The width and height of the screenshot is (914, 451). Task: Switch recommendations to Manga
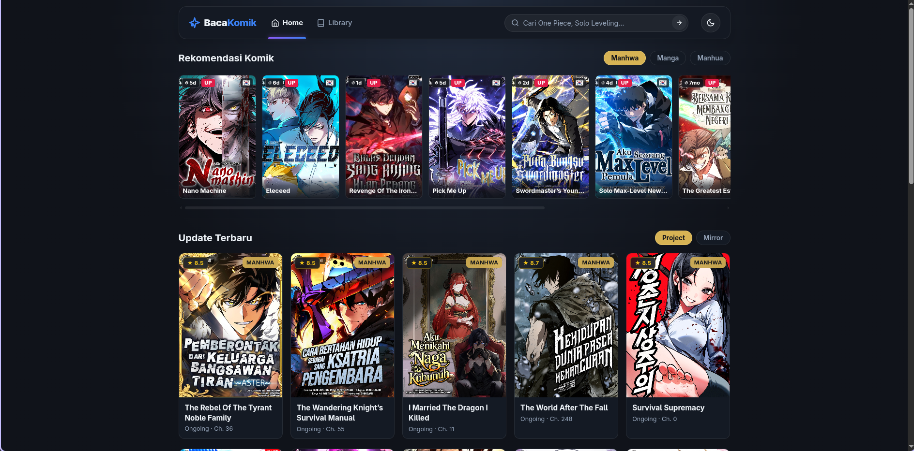click(668, 58)
